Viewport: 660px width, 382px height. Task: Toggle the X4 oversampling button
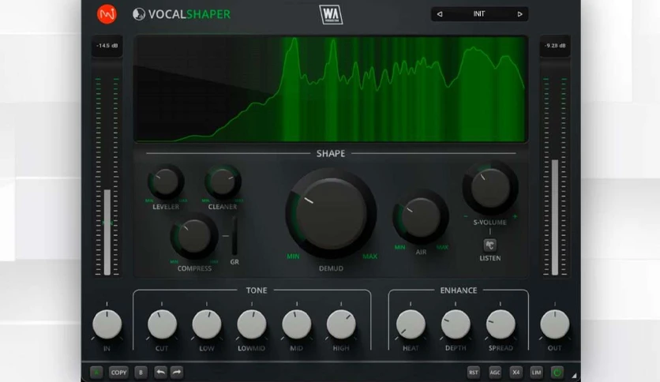tap(516, 373)
